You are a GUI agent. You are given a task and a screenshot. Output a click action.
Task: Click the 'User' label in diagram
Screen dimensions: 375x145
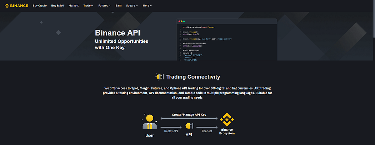pos(150,135)
